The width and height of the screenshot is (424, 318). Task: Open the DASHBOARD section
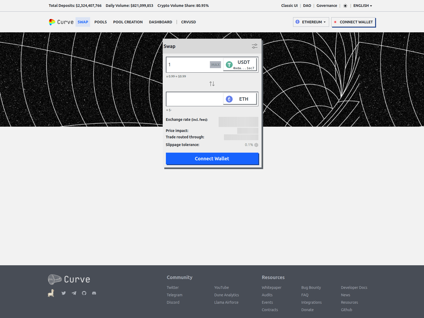(161, 22)
